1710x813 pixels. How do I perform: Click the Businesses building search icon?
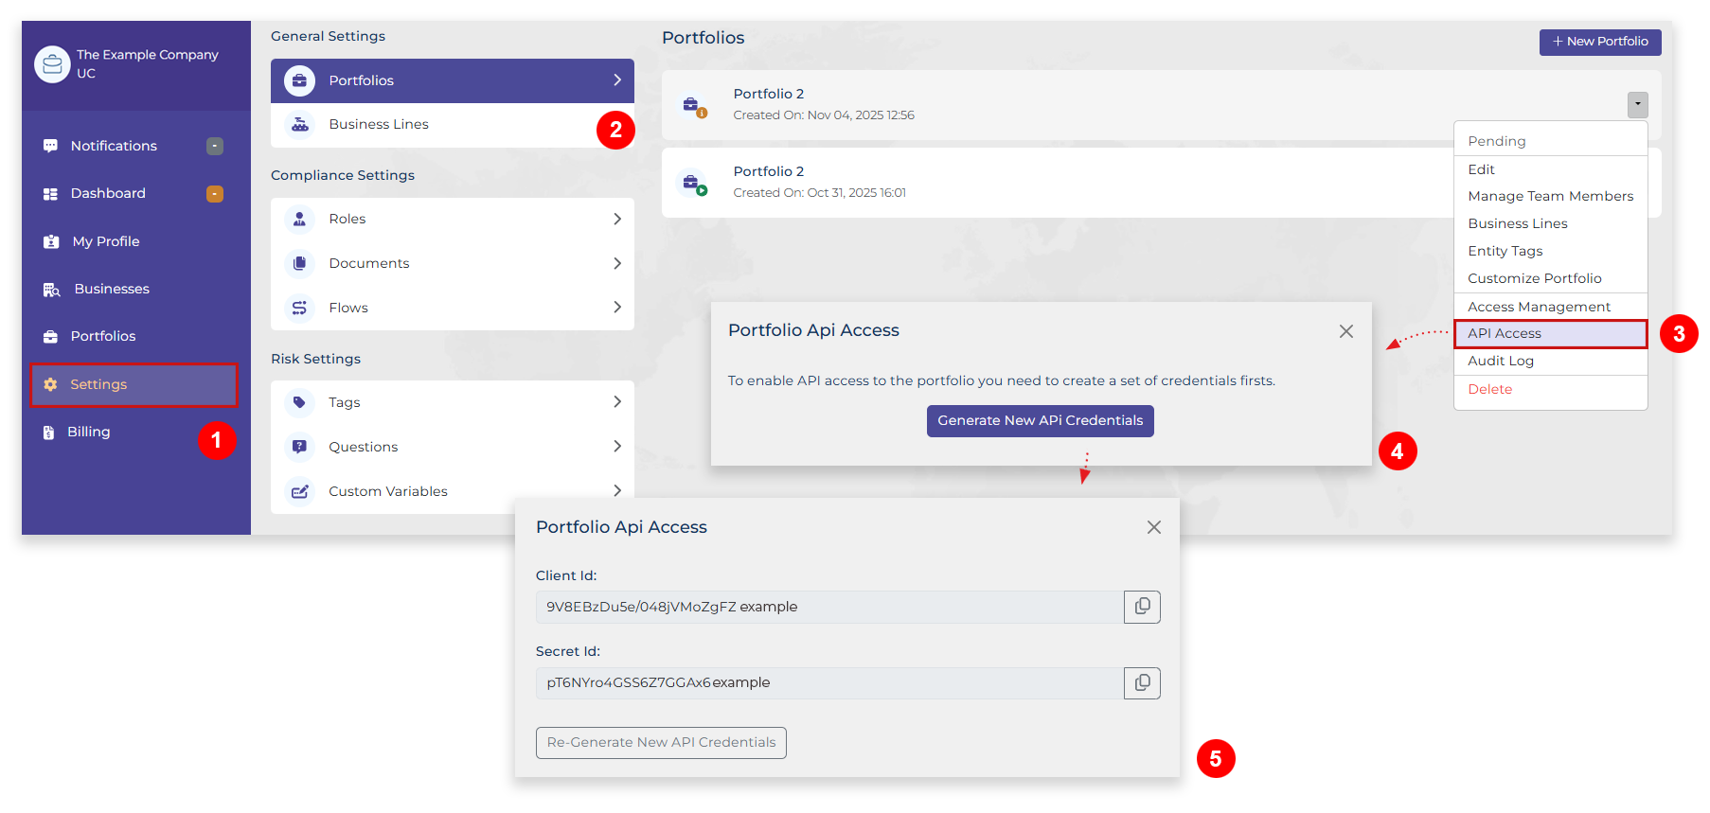click(51, 289)
